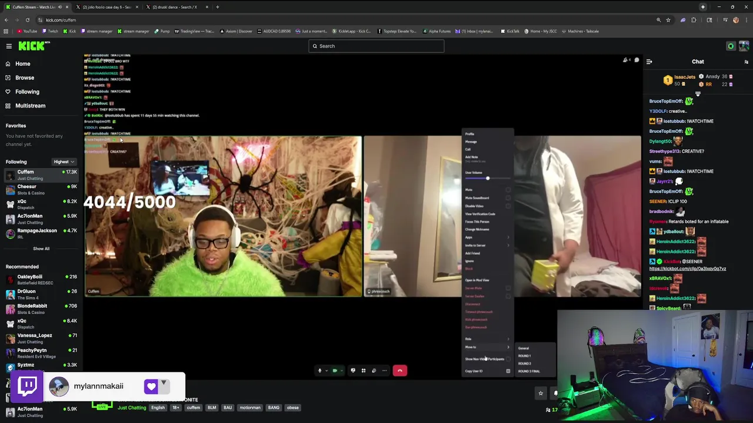The width and height of the screenshot is (753, 423).
Task: Open chat settings icon beside Chat title
Action: [746, 62]
